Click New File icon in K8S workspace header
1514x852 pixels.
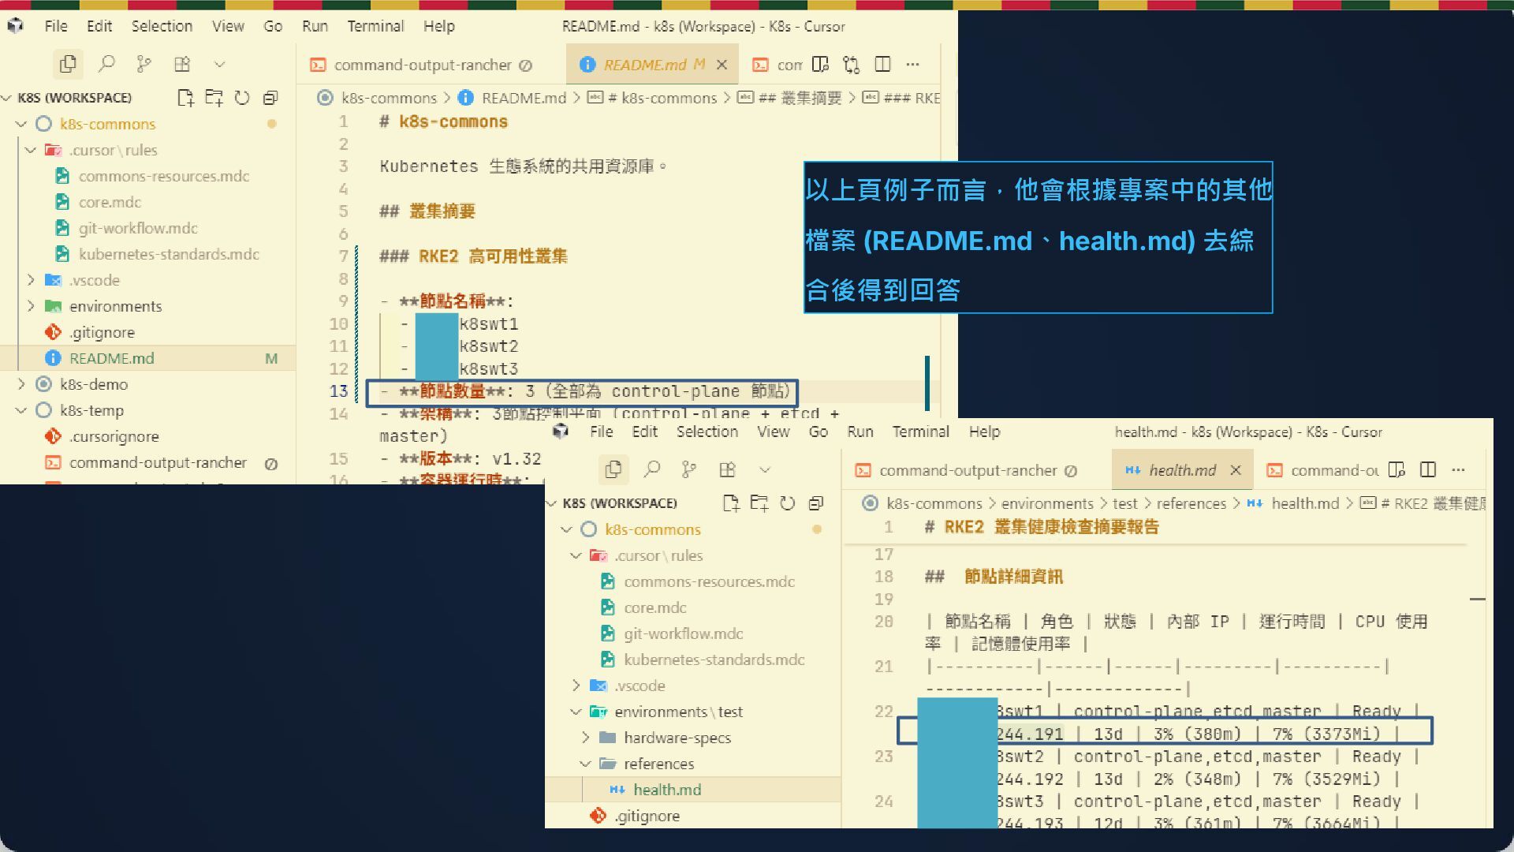coord(185,98)
